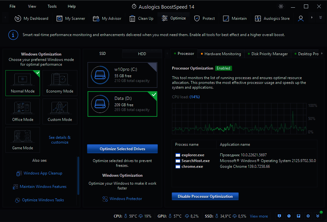Expand the status bar double-chevron menu
Viewport: 327px width, 222px height.
[317, 216]
